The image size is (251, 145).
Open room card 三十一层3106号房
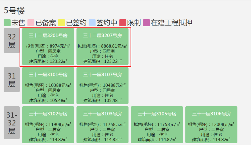click(211, 125)
